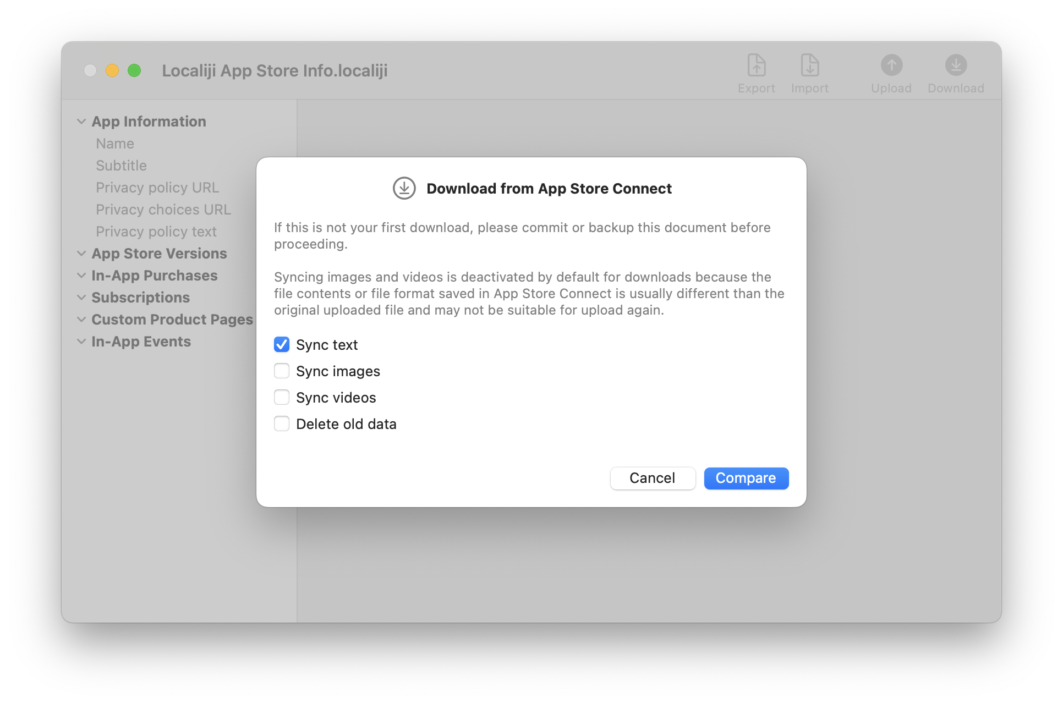Select the App Store Versions heading

(159, 254)
